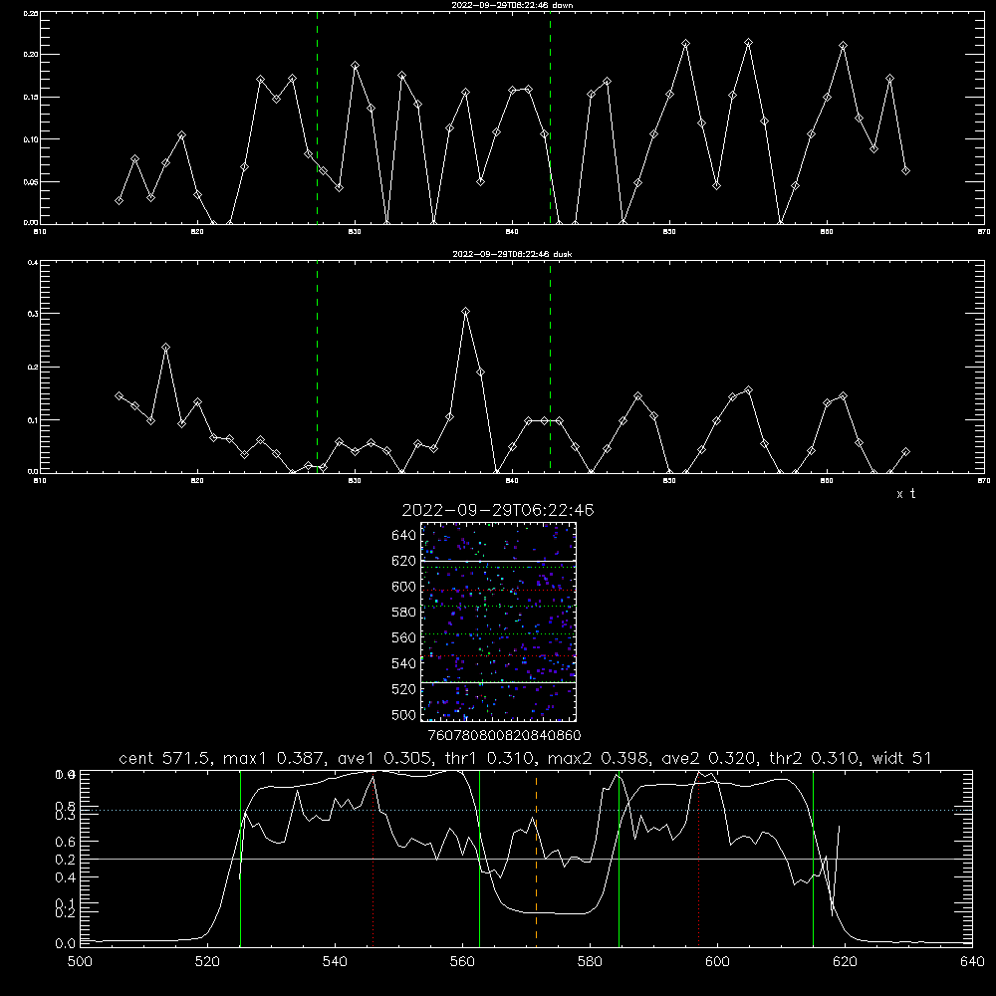Click the upper white horizontal line in detector image

click(x=499, y=561)
